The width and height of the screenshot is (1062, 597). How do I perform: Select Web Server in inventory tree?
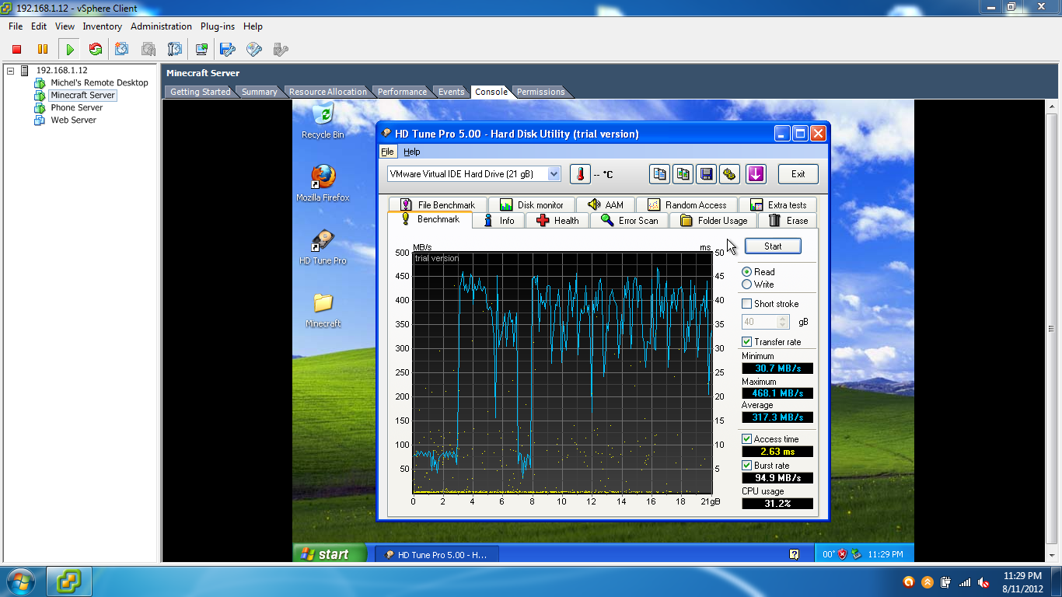tap(73, 120)
